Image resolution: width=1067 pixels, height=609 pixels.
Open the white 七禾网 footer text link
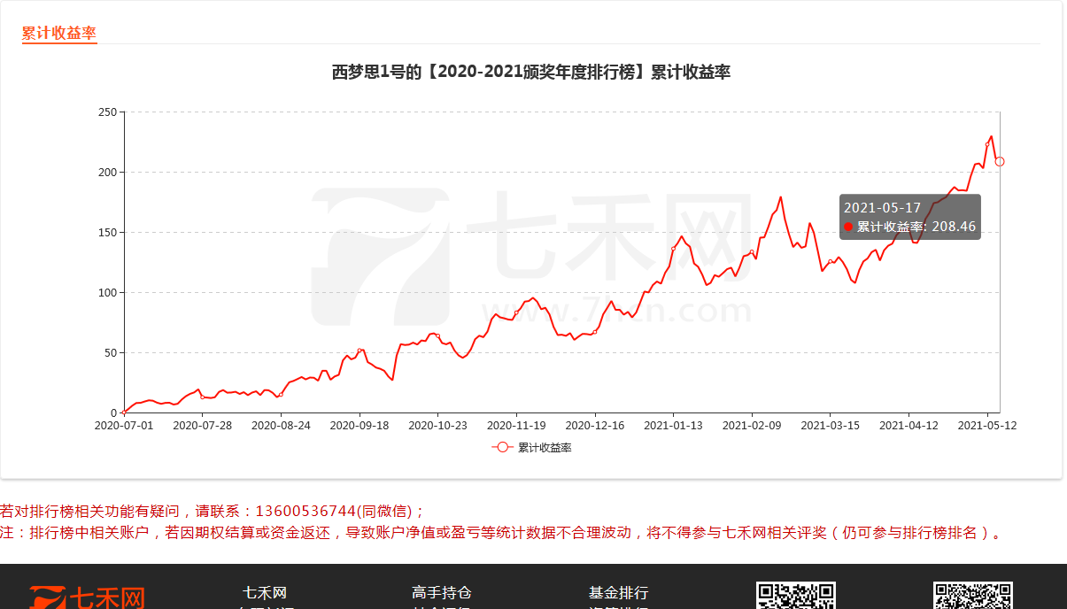pyautogui.click(x=265, y=593)
